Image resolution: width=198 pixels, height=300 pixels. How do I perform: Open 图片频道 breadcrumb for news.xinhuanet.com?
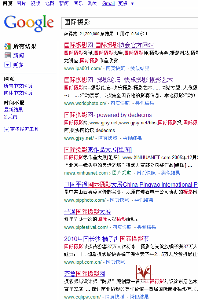pyautogui.click(x=122, y=173)
